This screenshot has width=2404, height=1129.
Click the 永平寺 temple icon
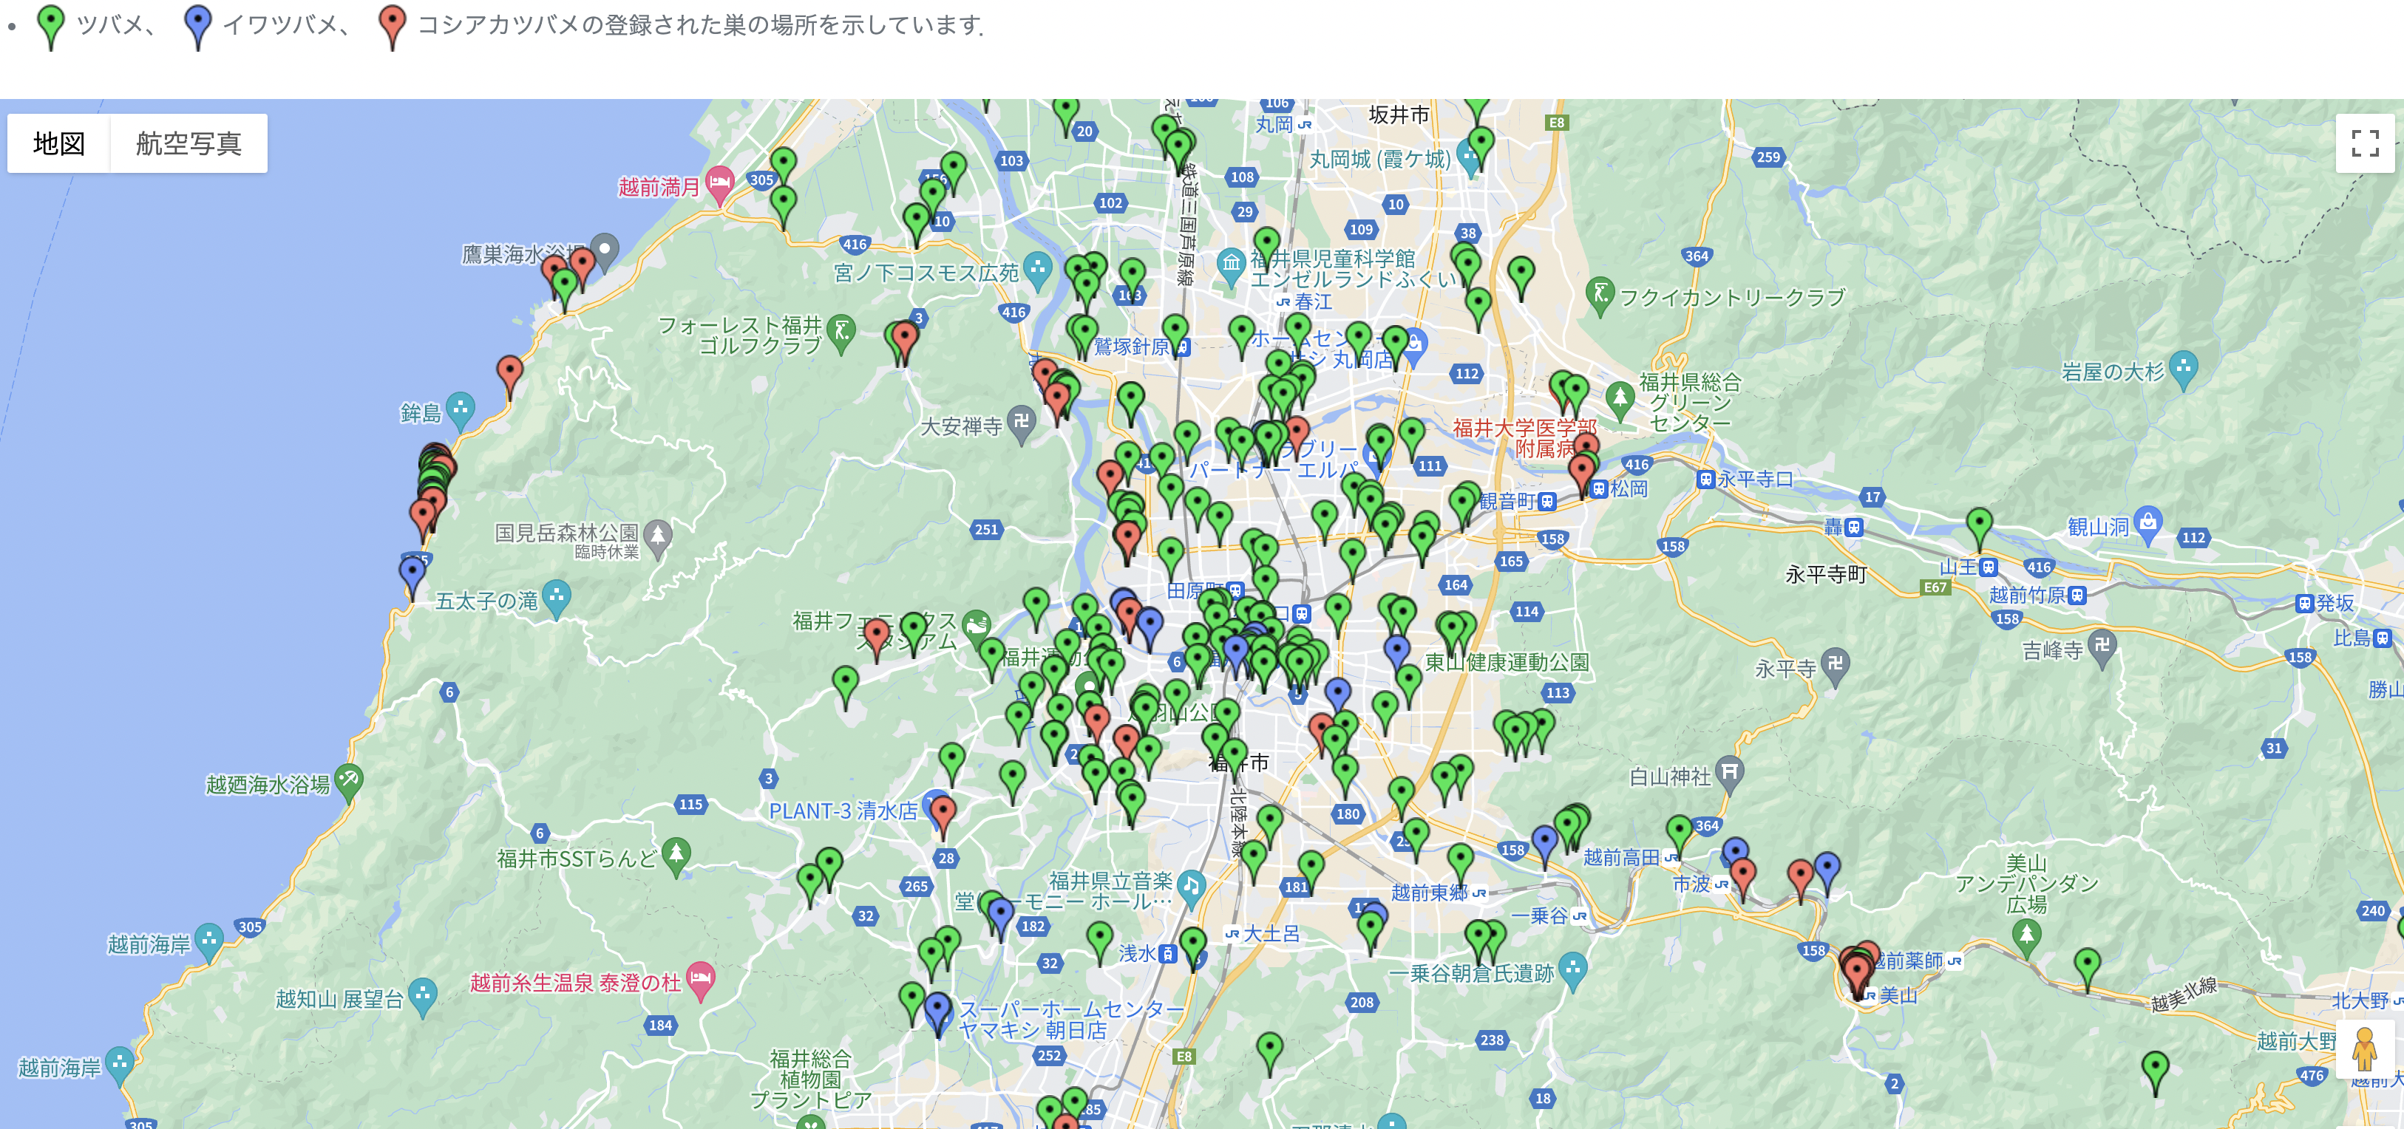[x=1835, y=666]
